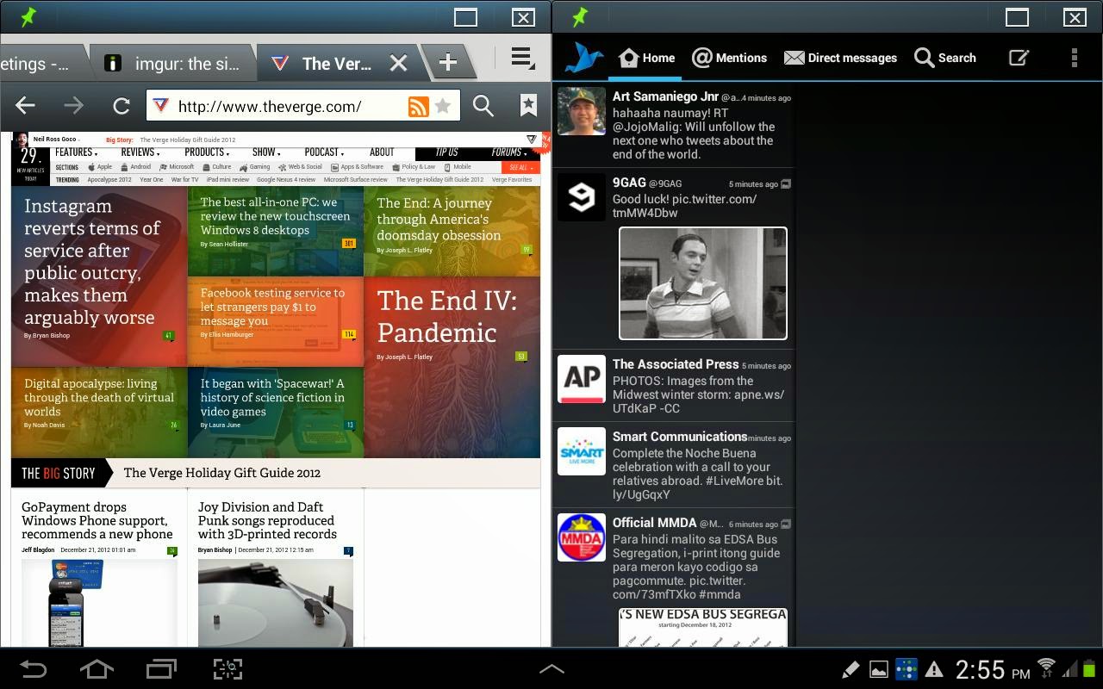Open Art Samaniego Jnr profile picture
1103x689 pixels.
582,111
